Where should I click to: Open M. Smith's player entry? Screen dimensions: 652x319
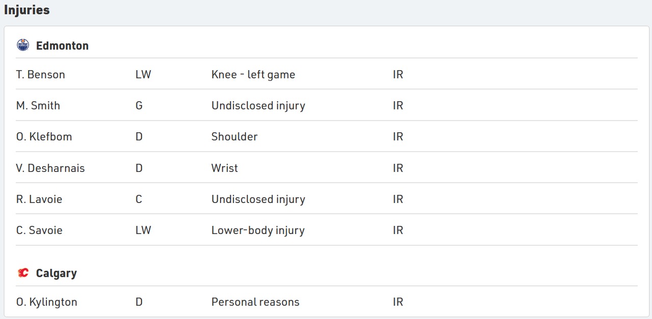pos(38,106)
